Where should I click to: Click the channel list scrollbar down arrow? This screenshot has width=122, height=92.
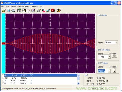pyautogui.click(x=78, y=84)
